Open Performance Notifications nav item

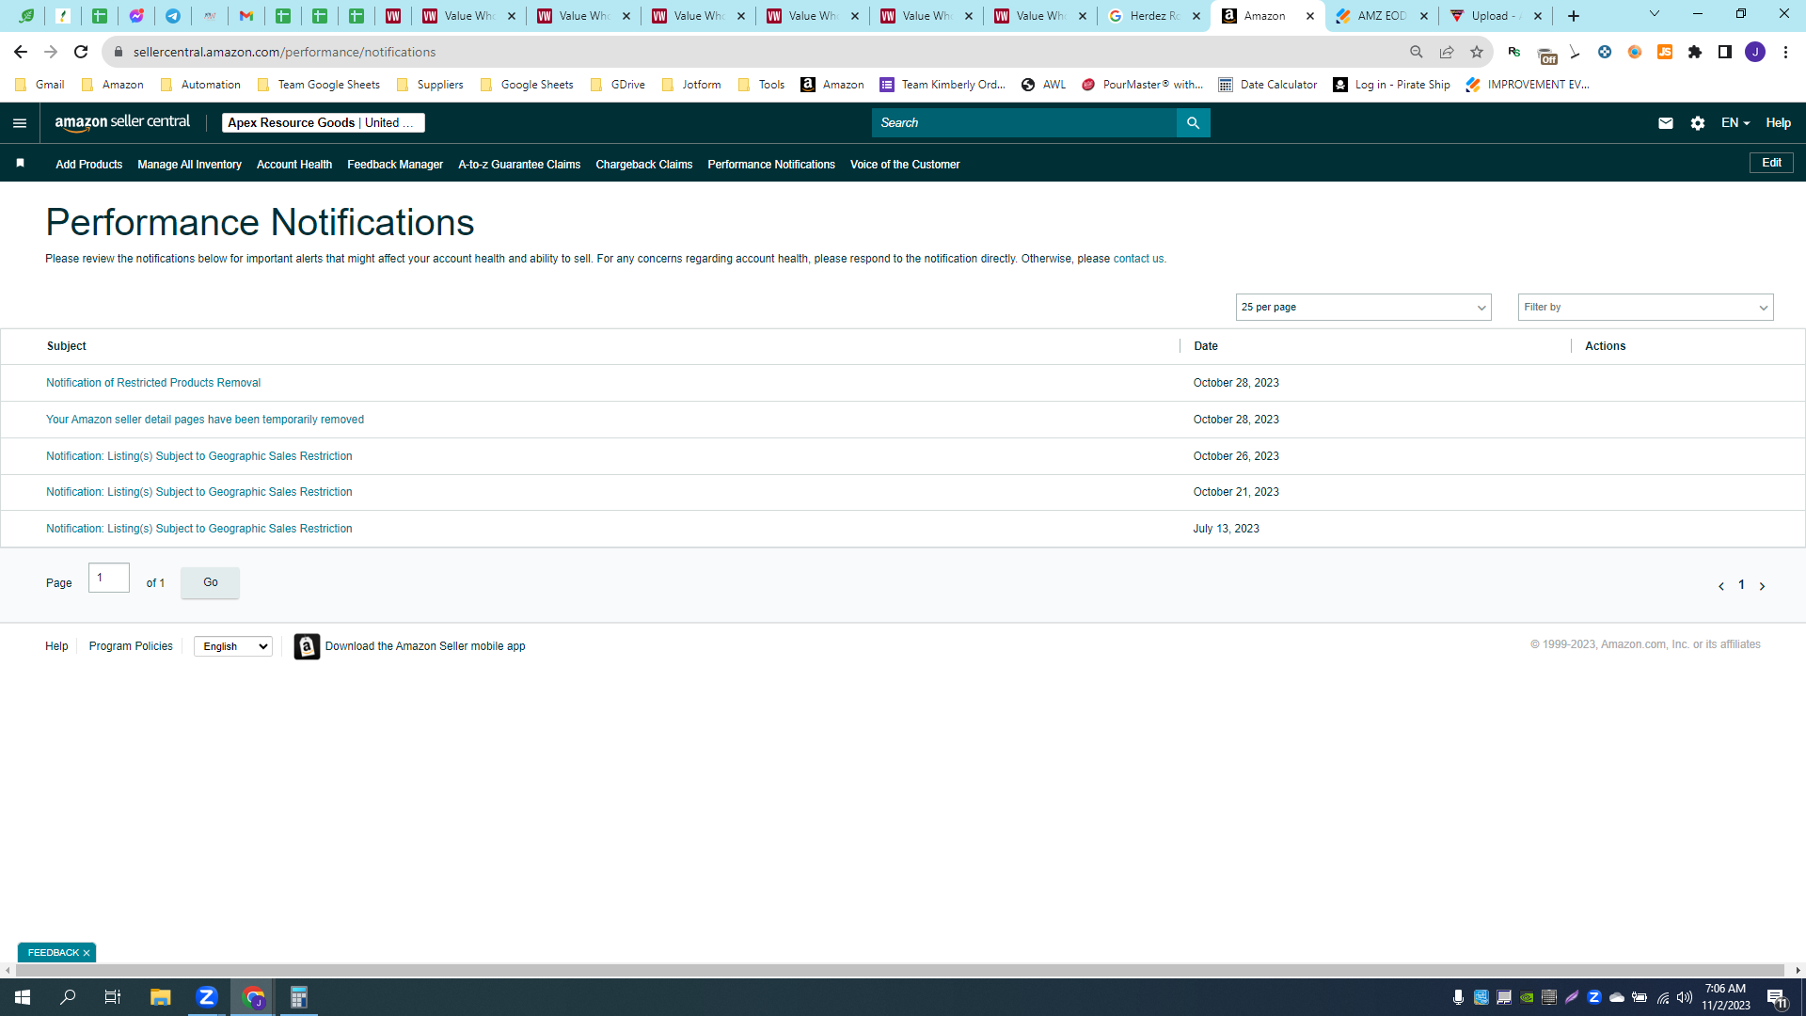click(x=771, y=165)
